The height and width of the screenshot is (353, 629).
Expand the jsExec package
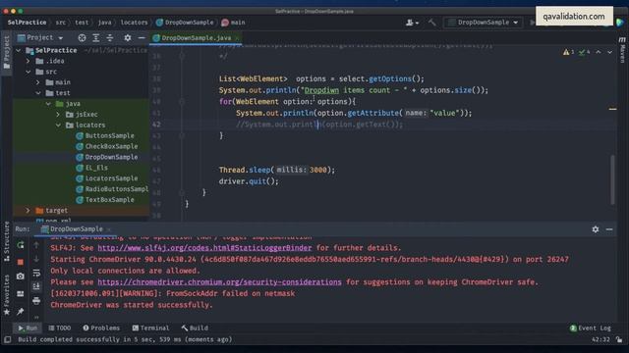[x=58, y=115]
